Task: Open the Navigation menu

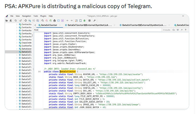Action: [26, 16]
